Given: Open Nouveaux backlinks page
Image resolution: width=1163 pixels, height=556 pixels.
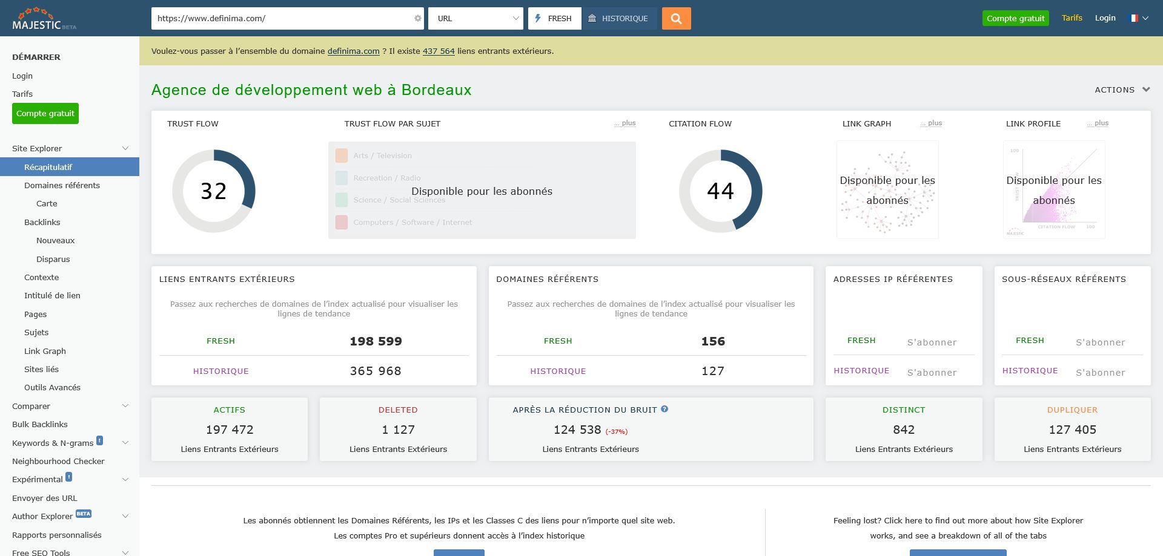Looking at the screenshot, I should click(x=56, y=240).
